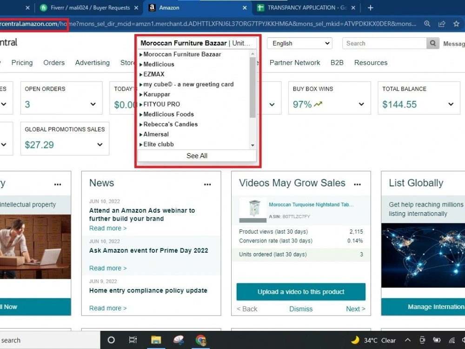Open the Advertising menu
This screenshot has width=465, height=349.
pos(92,63)
